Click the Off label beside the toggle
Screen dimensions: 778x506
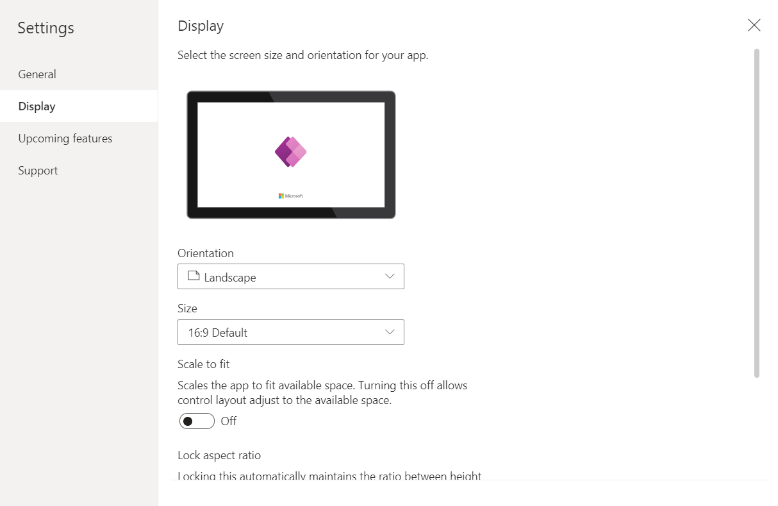229,421
